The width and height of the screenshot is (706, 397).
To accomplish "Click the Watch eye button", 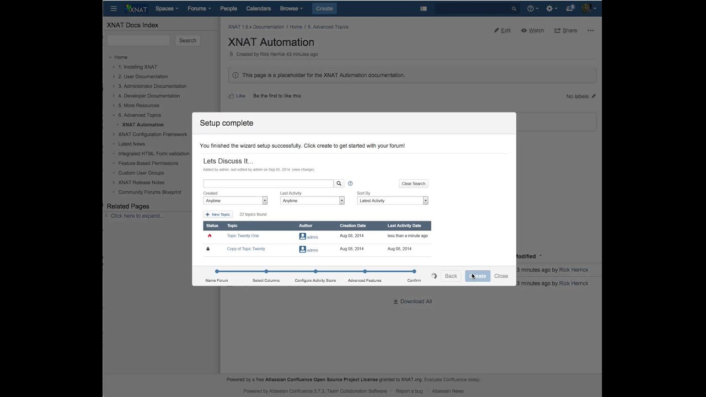I will (x=532, y=30).
